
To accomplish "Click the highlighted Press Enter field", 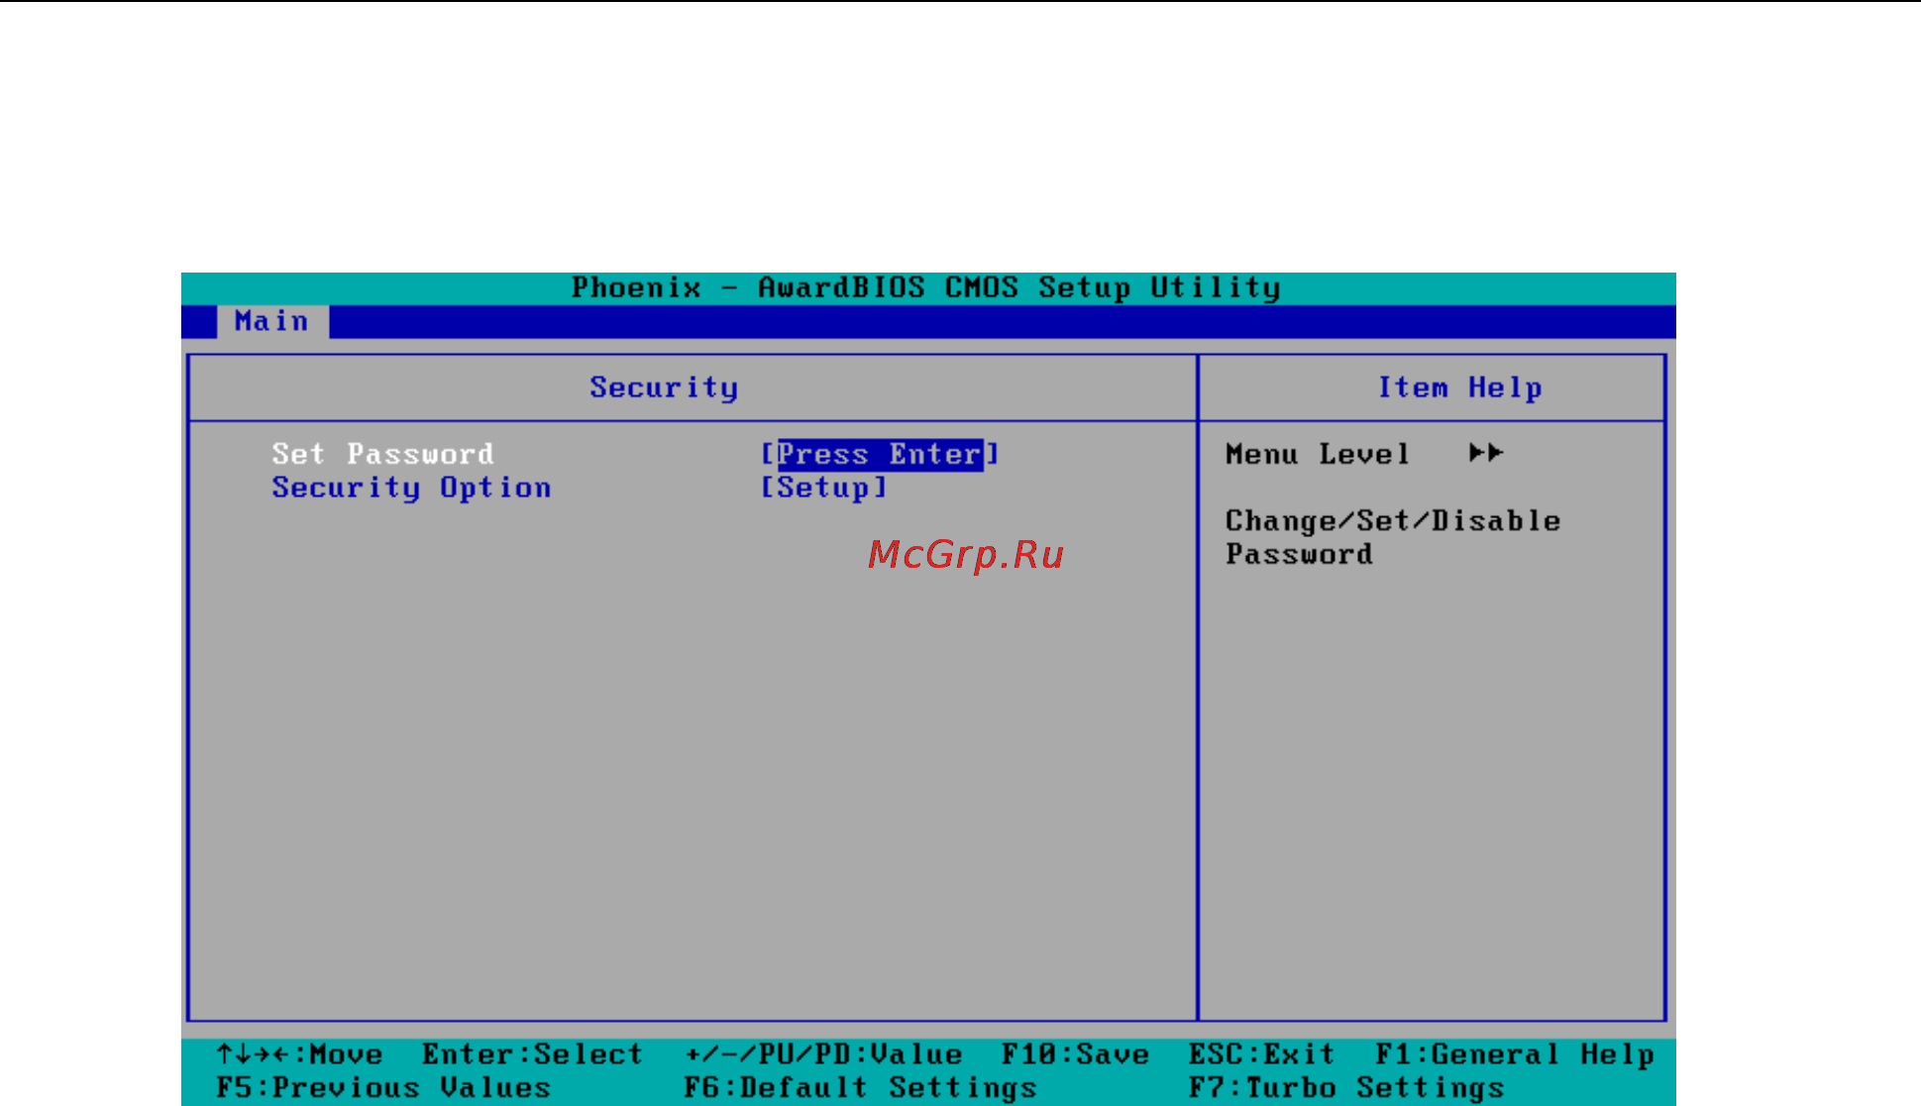I will [x=880, y=454].
